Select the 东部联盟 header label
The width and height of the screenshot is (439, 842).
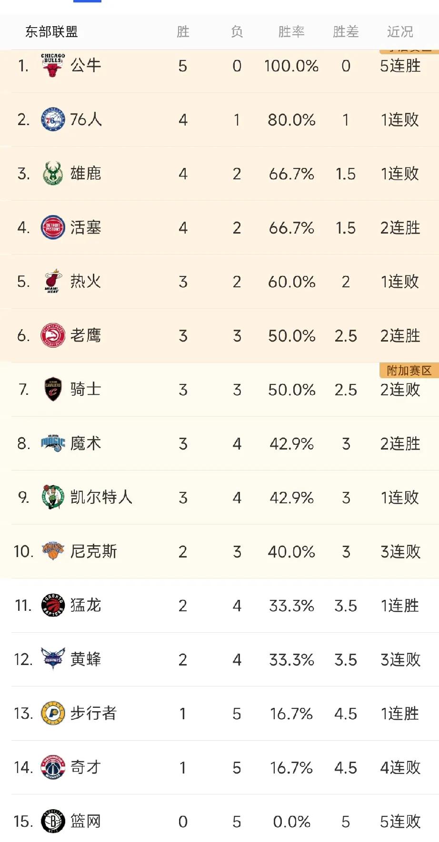pos(51,32)
